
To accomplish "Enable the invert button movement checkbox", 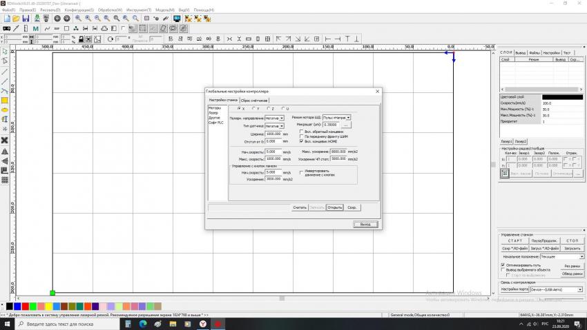I will (301, 172).
